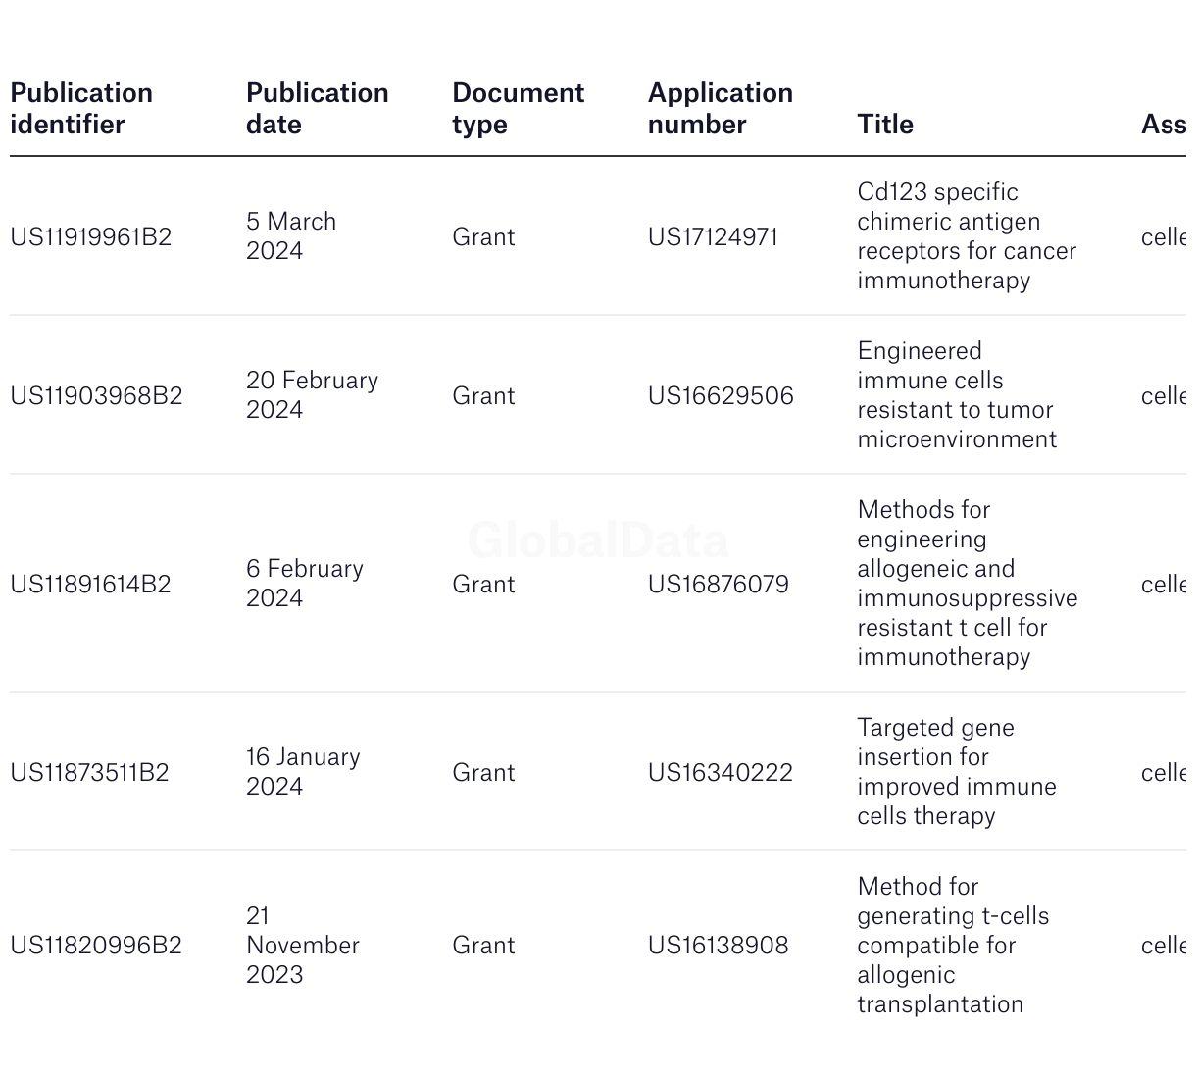This screenshot has width=1196, height=1079.
Task: Click application number US16138908
Action: (719, 946)
